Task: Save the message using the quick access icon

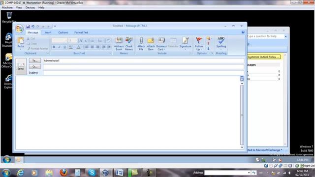Action: 28,26
